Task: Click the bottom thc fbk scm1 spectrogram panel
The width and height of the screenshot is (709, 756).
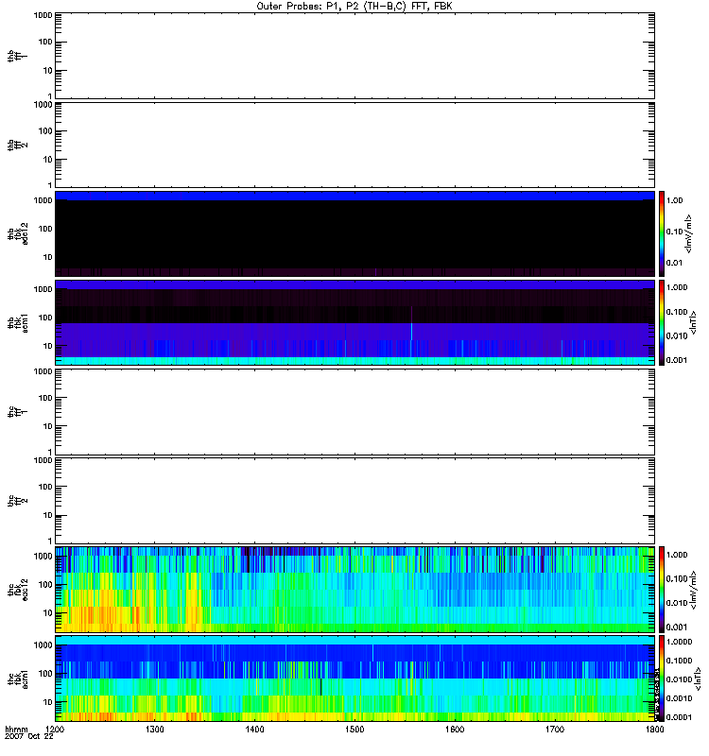Action: pyautogui.click(x=354, y=679)
